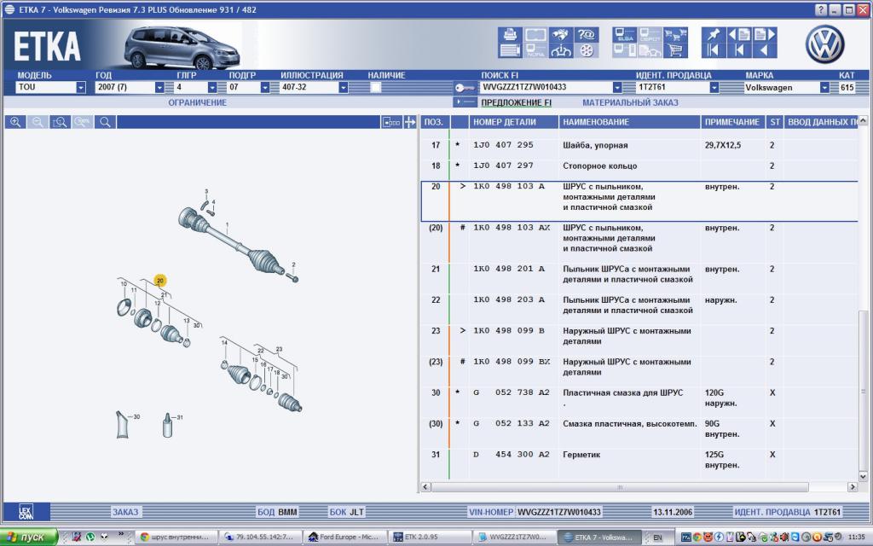Click the multiple shopping carts icon

[x=675, y=34]
